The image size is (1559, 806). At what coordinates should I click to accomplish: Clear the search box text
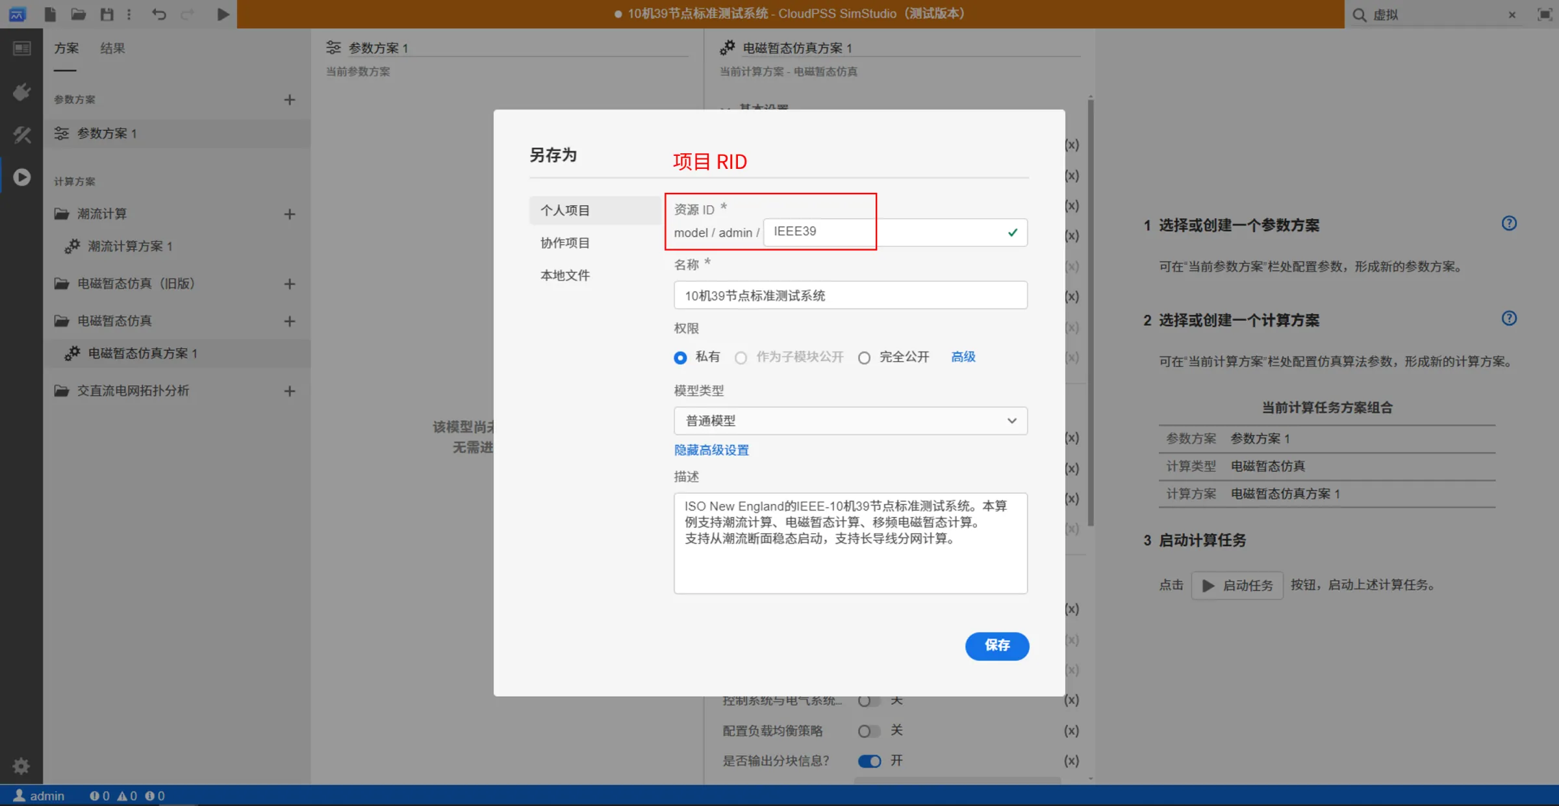1512,15
